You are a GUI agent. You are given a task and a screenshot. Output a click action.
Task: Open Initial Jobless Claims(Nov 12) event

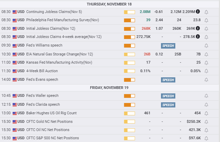point(52,28)
